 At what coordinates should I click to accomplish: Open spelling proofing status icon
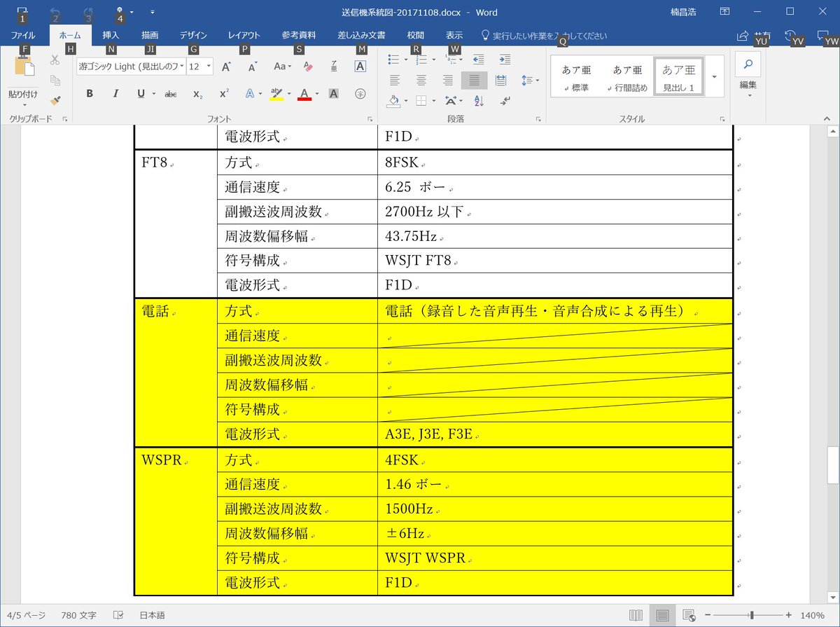point(119,615)
